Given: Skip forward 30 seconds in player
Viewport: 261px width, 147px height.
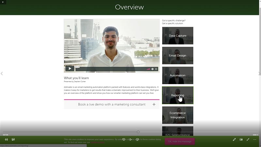Looking at the screenshot, I should (x=137, y=140).
